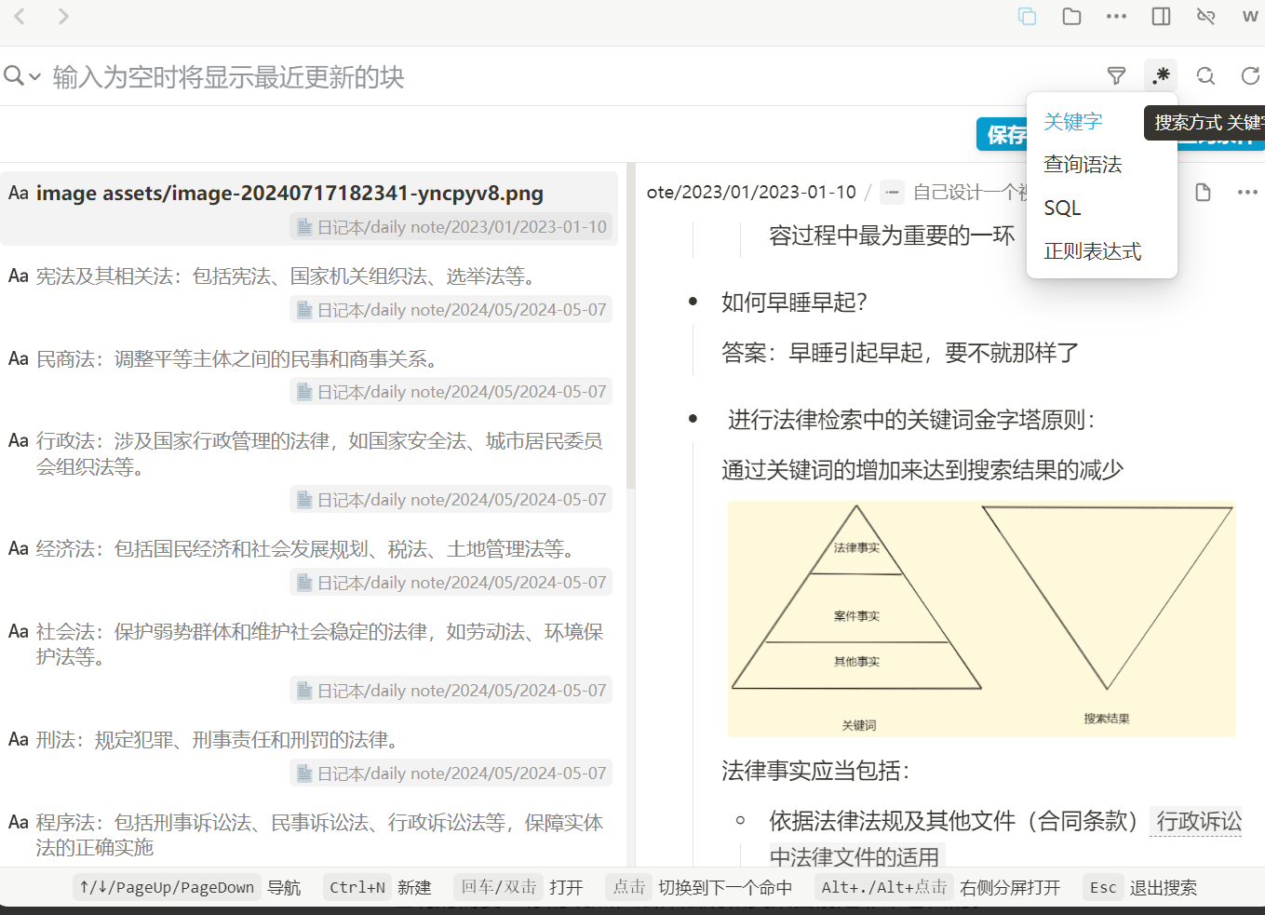Select the 刑法 result row
This screenshot has height=915, width=1265.
[x=309, y=756]
